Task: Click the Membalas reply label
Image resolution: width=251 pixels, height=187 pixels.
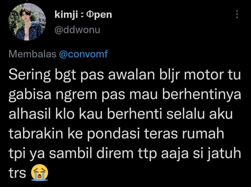Action: 32,54
